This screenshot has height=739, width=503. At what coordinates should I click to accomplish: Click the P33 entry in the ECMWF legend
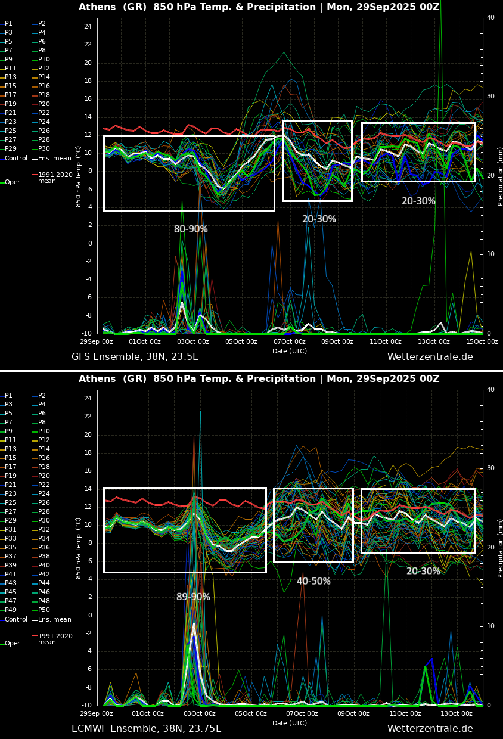pyautogui.click(x=11, y=539)
